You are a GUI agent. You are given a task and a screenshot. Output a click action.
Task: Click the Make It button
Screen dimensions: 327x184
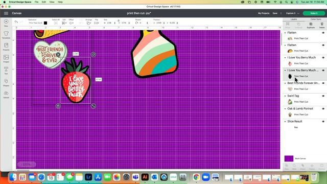click(x=314, y=13)
